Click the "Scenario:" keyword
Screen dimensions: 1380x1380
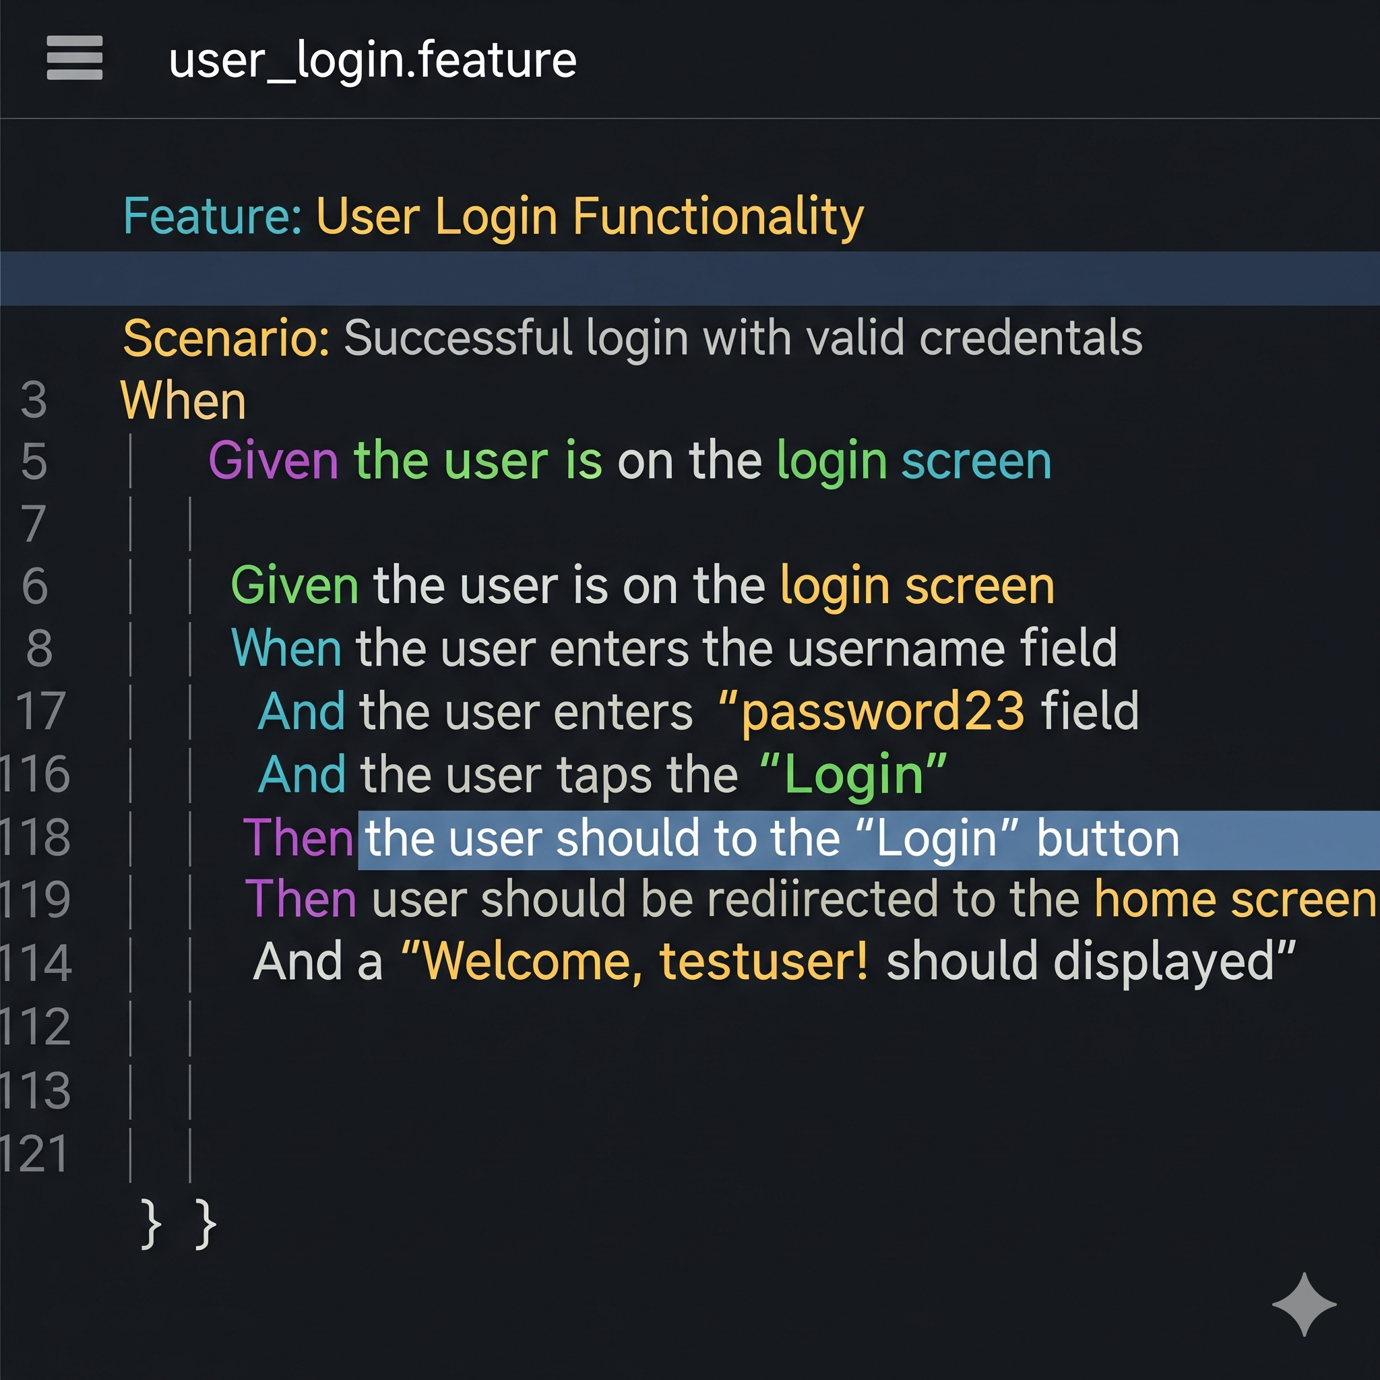tap(226, 338)
